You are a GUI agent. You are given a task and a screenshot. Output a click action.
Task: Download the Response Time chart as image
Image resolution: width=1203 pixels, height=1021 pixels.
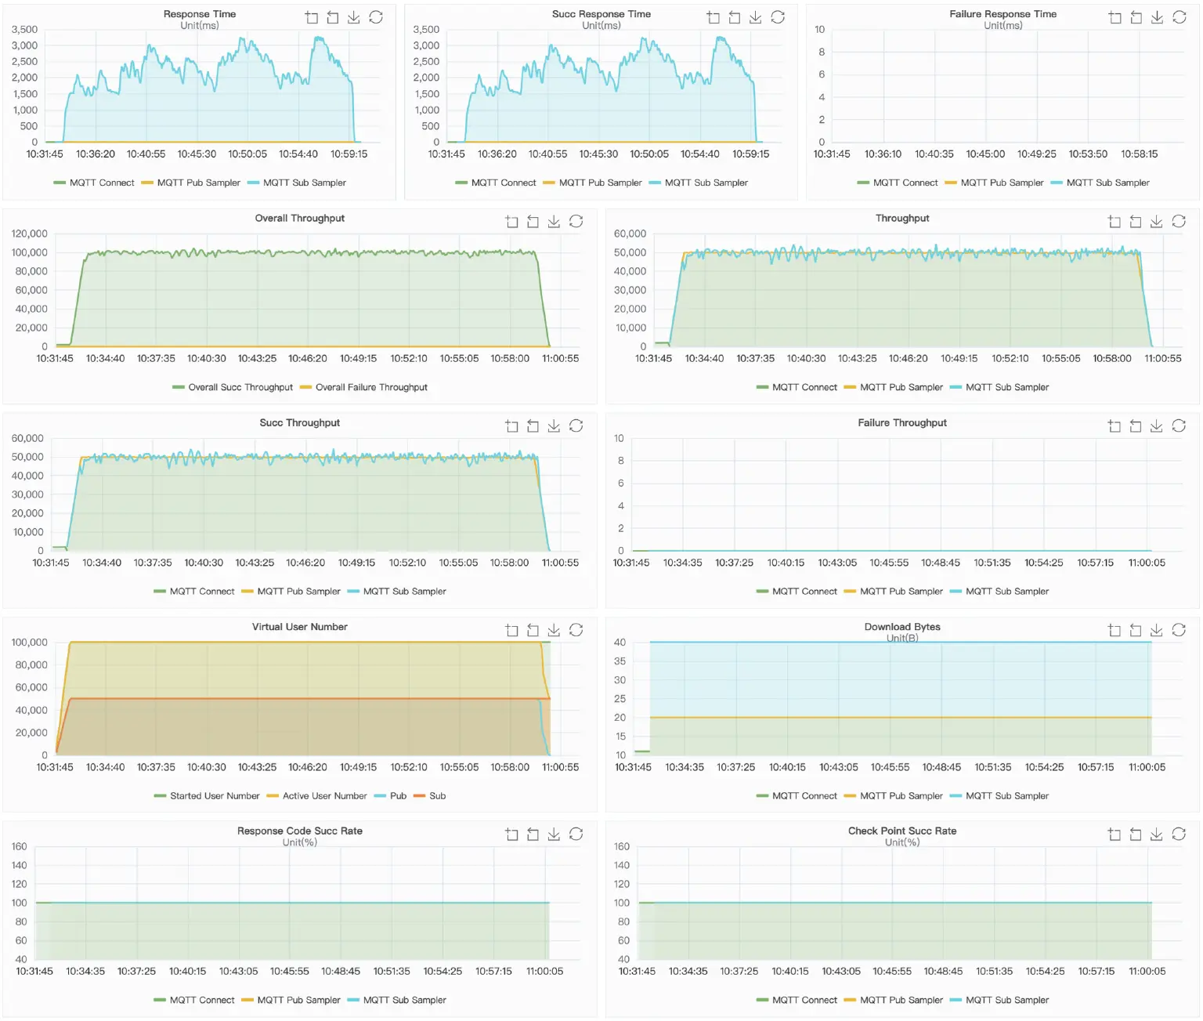354,16
